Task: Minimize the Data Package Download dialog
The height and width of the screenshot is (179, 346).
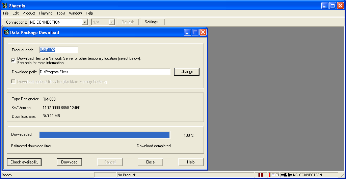Action: (188, 33)
